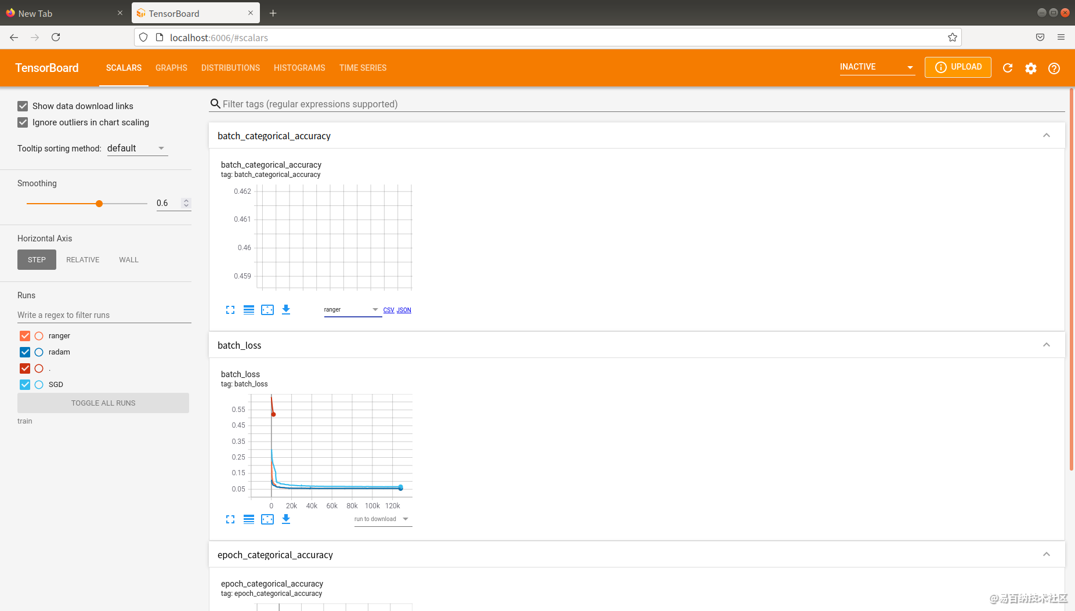Screen dimensions: 1075x611
Task: Switch to the DISTRIBUTIONS tab
Action: [230, 68]
